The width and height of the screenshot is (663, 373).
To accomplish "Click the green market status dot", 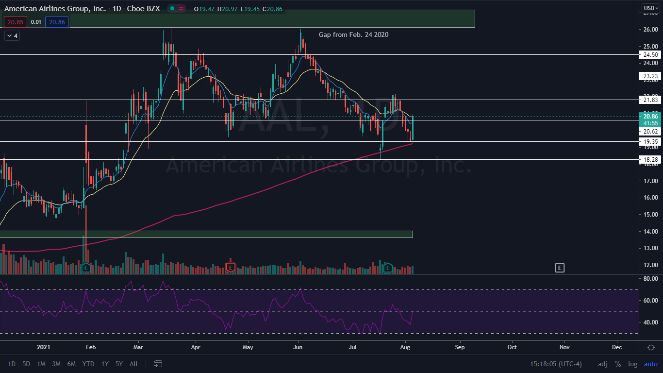I will [x=172, y=9].
